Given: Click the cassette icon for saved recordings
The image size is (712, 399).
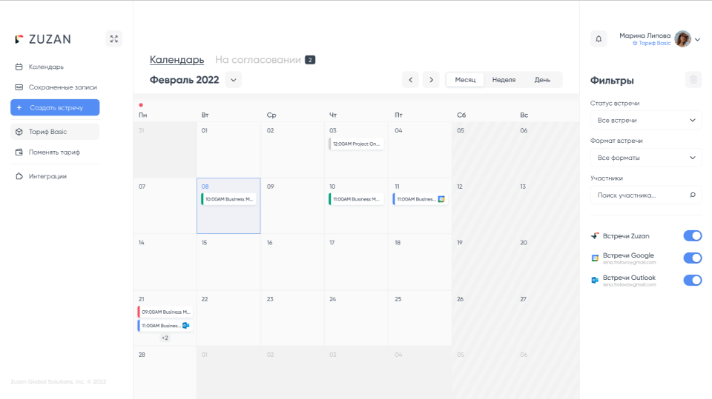Looking at the screenshot, I should click(x=19, y=87).
